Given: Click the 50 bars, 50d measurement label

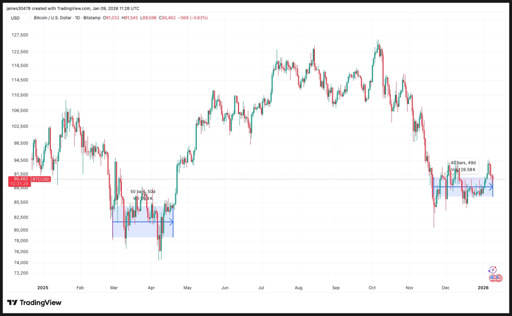Looking at the screenshot, I should point(143,191).
